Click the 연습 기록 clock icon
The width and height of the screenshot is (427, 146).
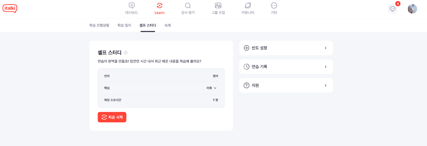pyautogui.click(x=247, y=67)
